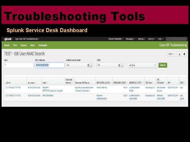Open the Edit dropdown button
190x142 pixels.
[x=171, y=54]
